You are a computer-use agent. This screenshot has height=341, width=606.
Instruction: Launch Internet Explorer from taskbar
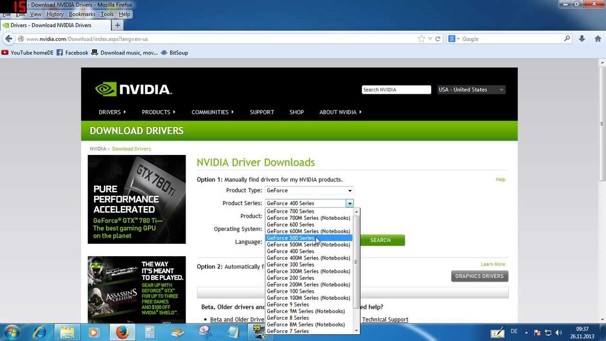click(39, 332)
